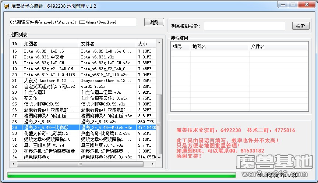Click the 大小 size column header

[145, 44]
